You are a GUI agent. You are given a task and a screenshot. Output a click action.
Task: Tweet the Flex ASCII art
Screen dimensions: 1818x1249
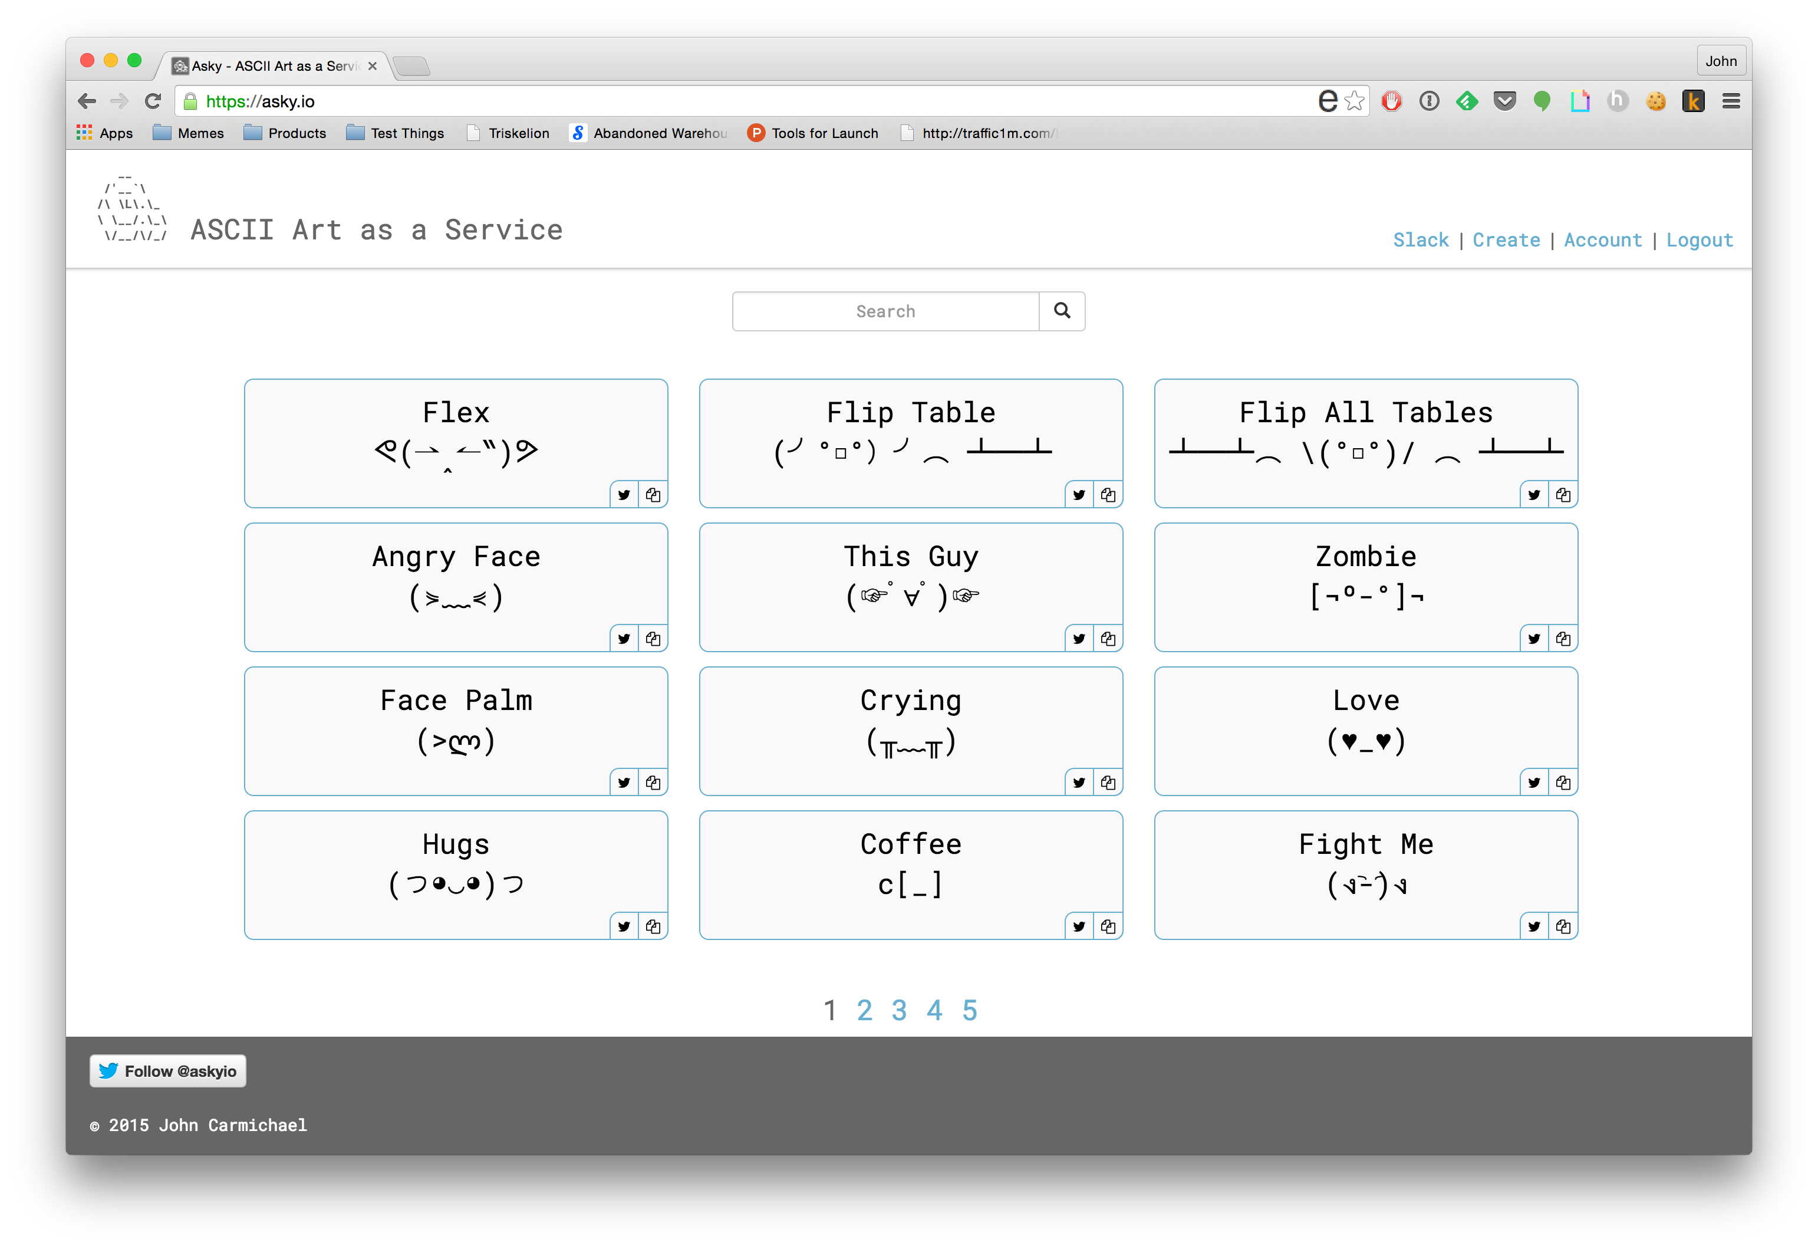[624, 495]
